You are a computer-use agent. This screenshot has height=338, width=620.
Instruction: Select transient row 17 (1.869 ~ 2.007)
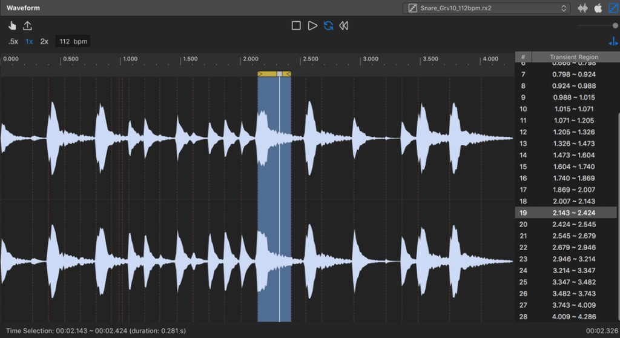coord(566,190)
